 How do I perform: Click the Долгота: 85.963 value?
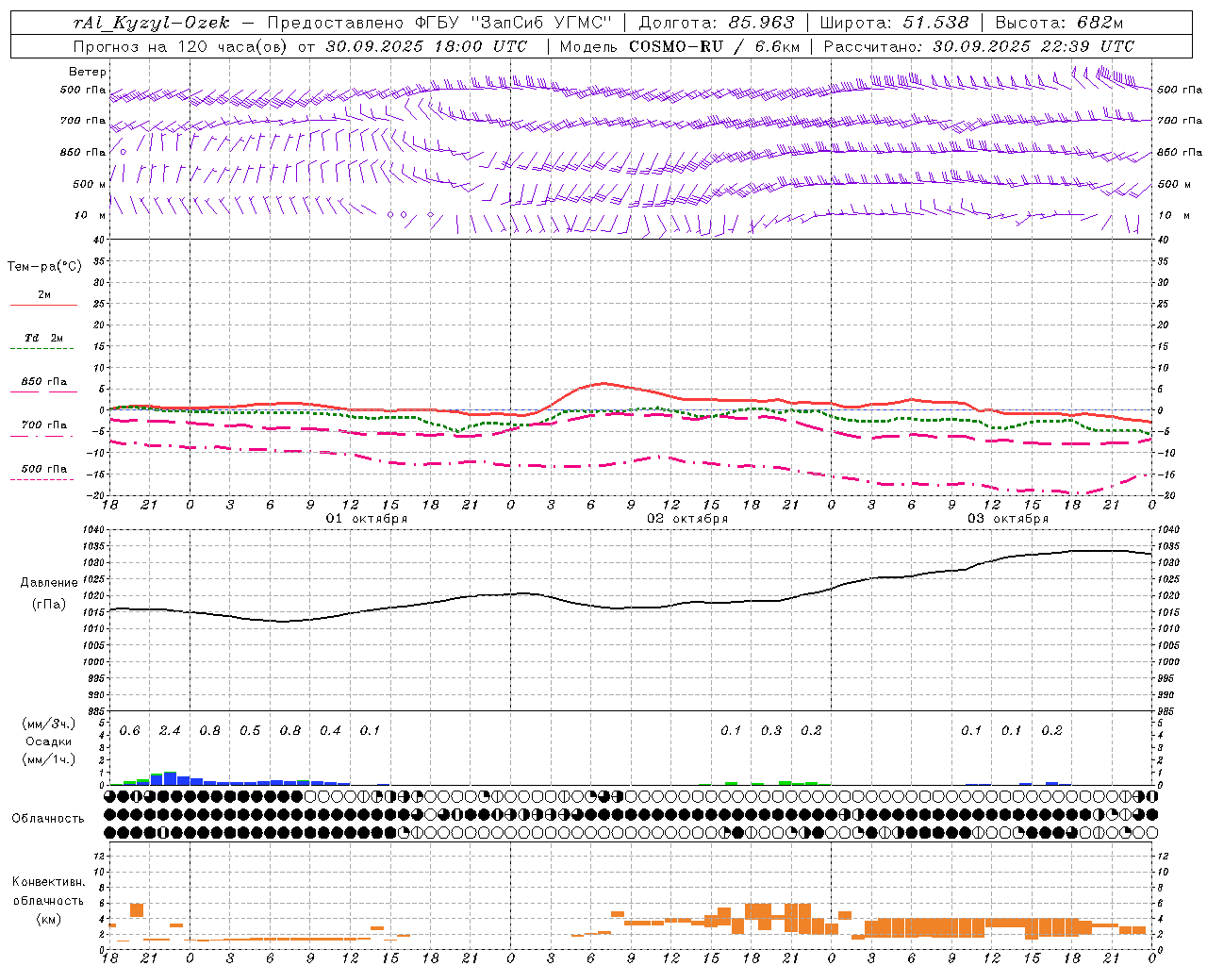(x=717, y=23)
